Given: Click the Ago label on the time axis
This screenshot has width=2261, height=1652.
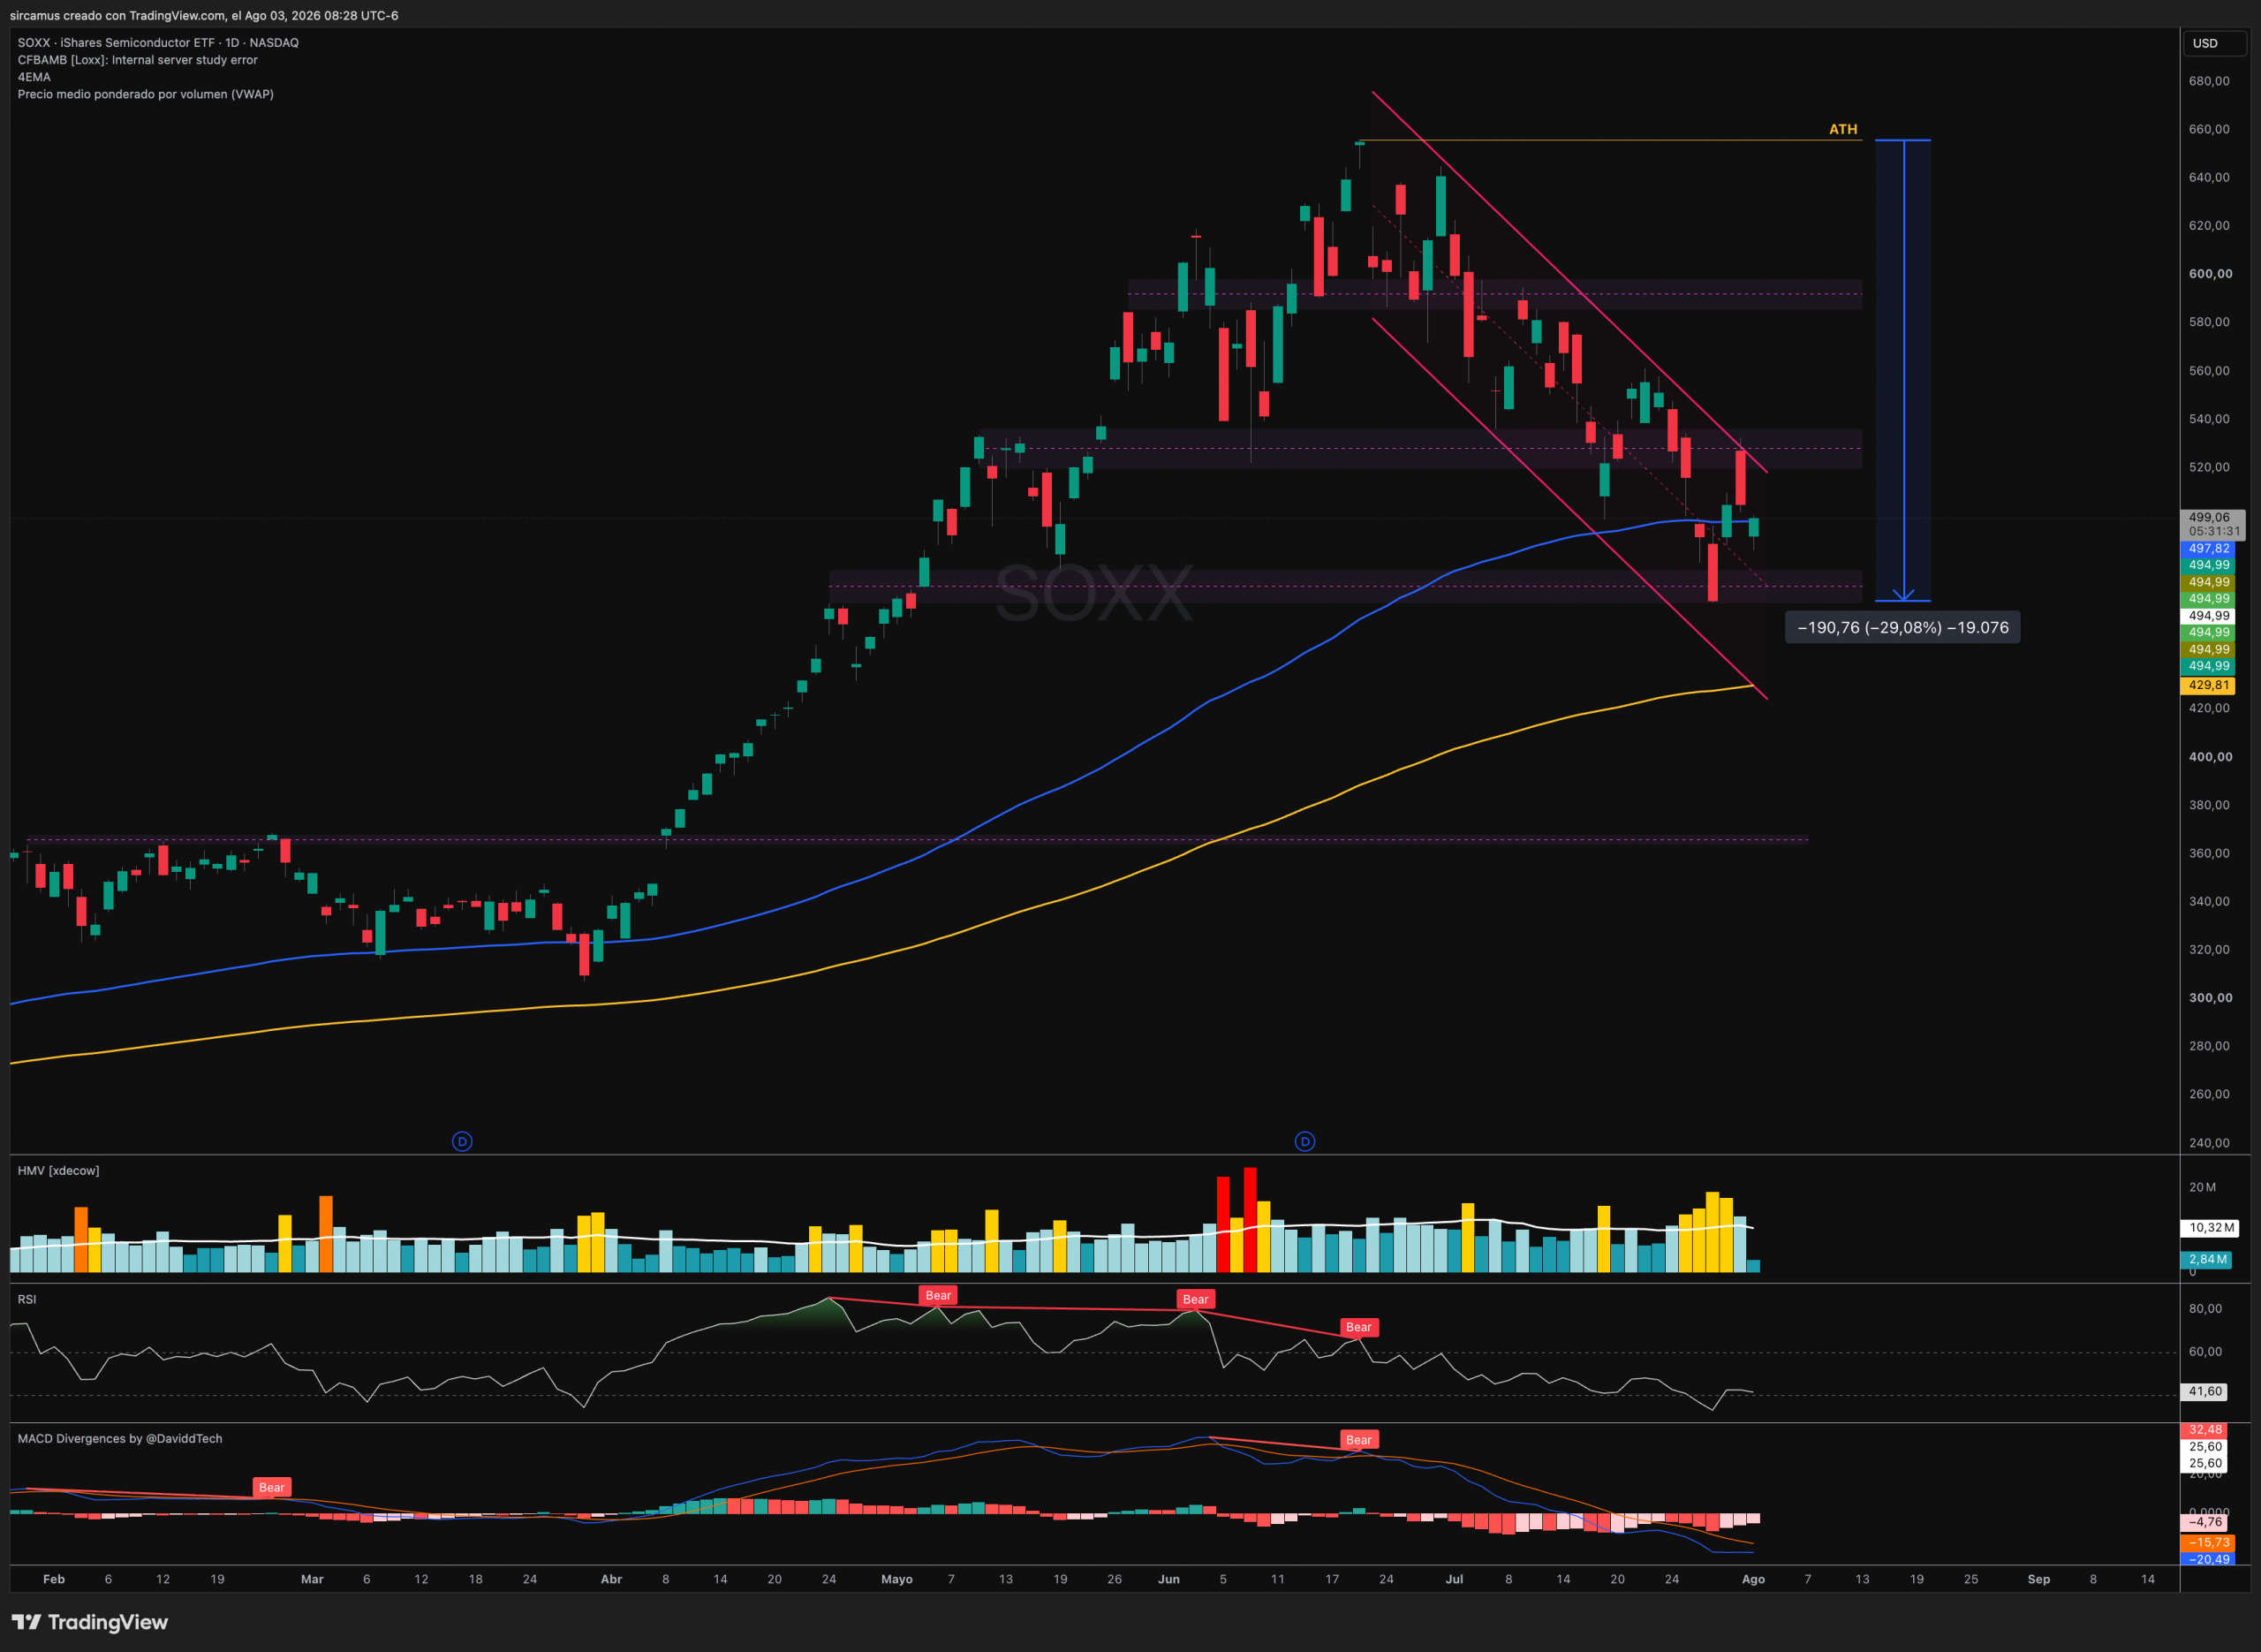Looking at the screenshot, I should [x=1753, y=1579].
